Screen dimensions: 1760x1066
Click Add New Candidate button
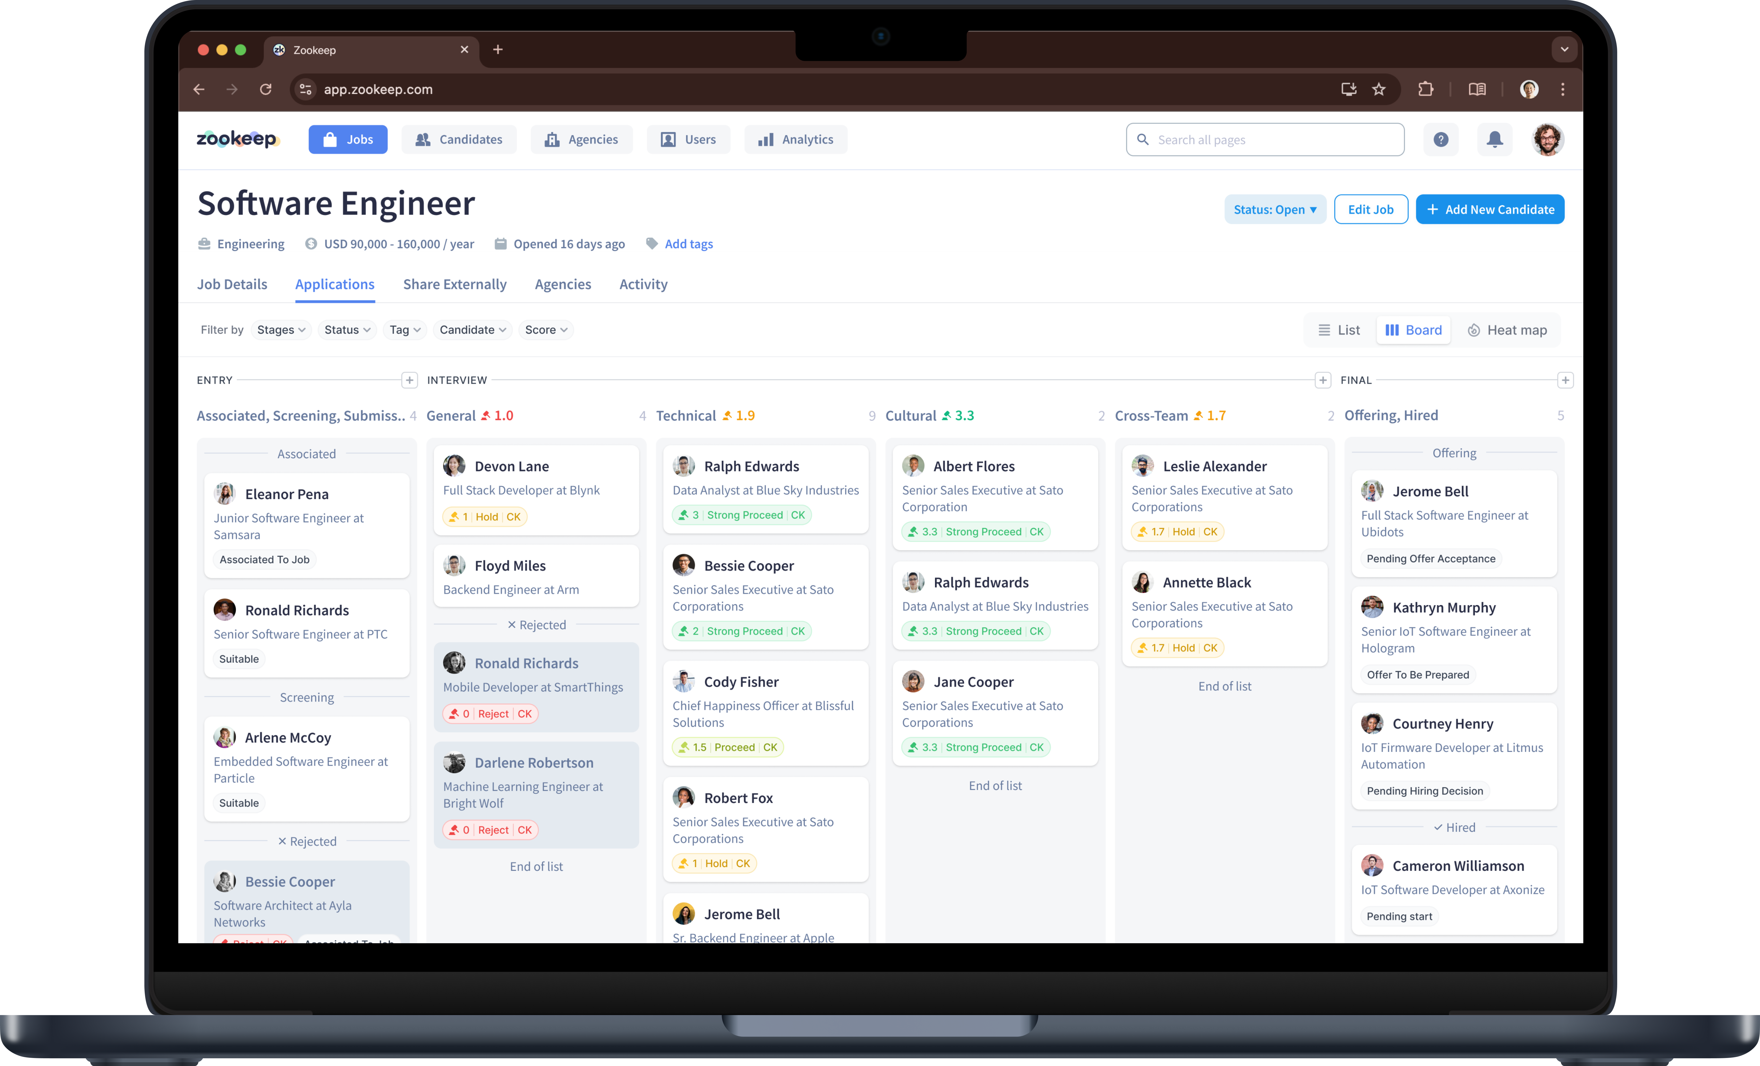coord(1490,209)
